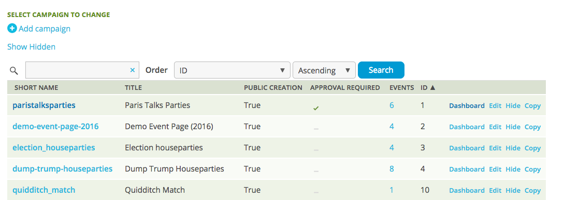The height and width of the screenshot is (200, 564).
Task: Click the Show Hidden link
Action: coord(31,47)
